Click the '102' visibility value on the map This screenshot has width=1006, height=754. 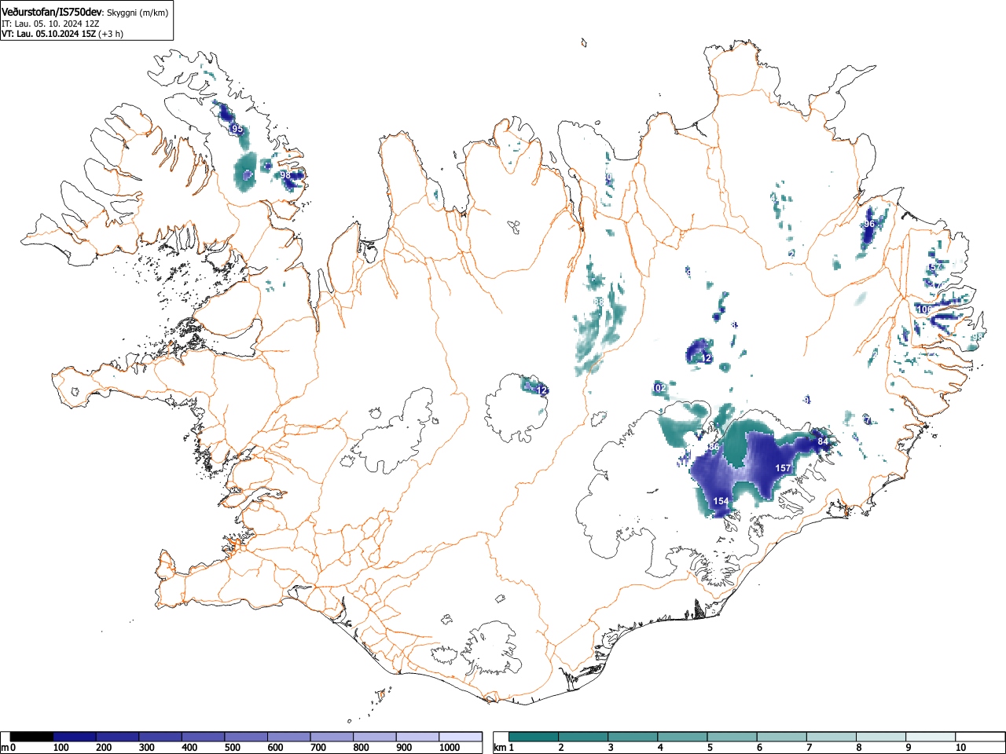pos(659,388)
